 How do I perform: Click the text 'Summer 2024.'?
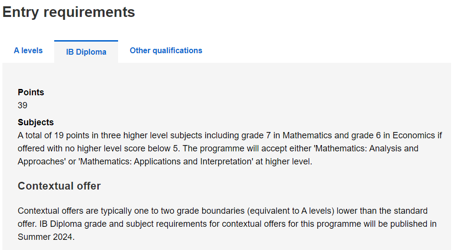pyautogui.click(x=46, y=237)
